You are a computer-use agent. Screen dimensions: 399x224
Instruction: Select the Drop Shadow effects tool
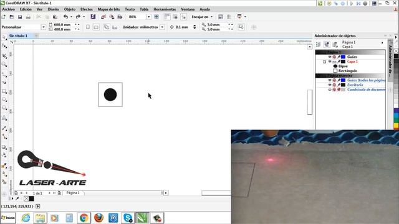click(x=4, y=147)
